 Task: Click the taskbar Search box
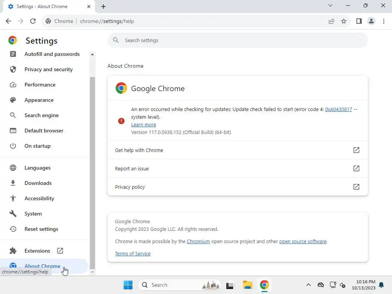click(179, 285)
